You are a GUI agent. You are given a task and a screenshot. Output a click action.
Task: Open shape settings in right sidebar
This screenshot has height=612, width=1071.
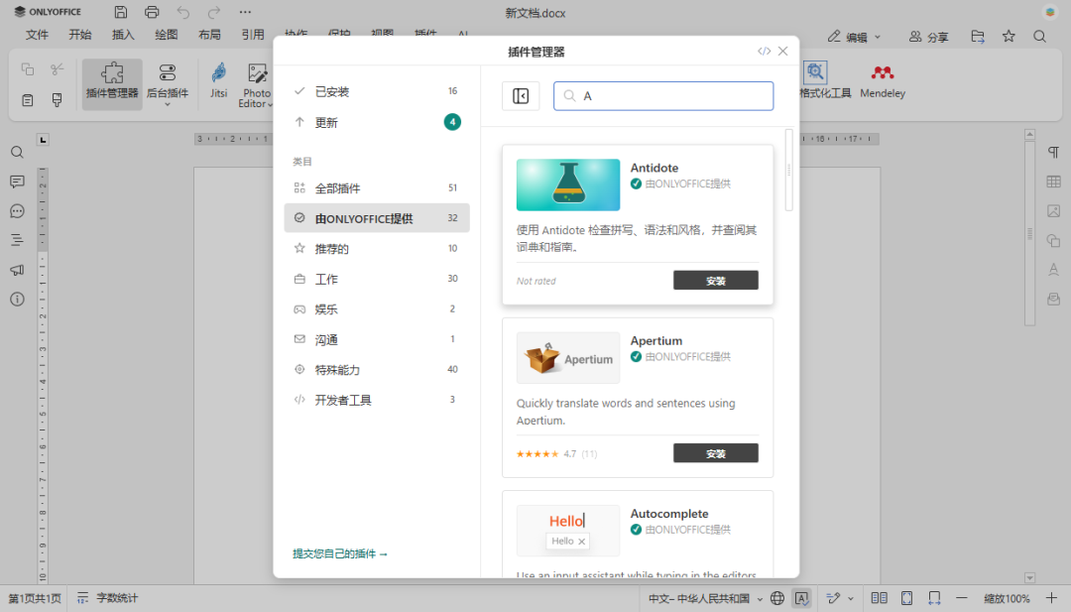[1054, 240]
